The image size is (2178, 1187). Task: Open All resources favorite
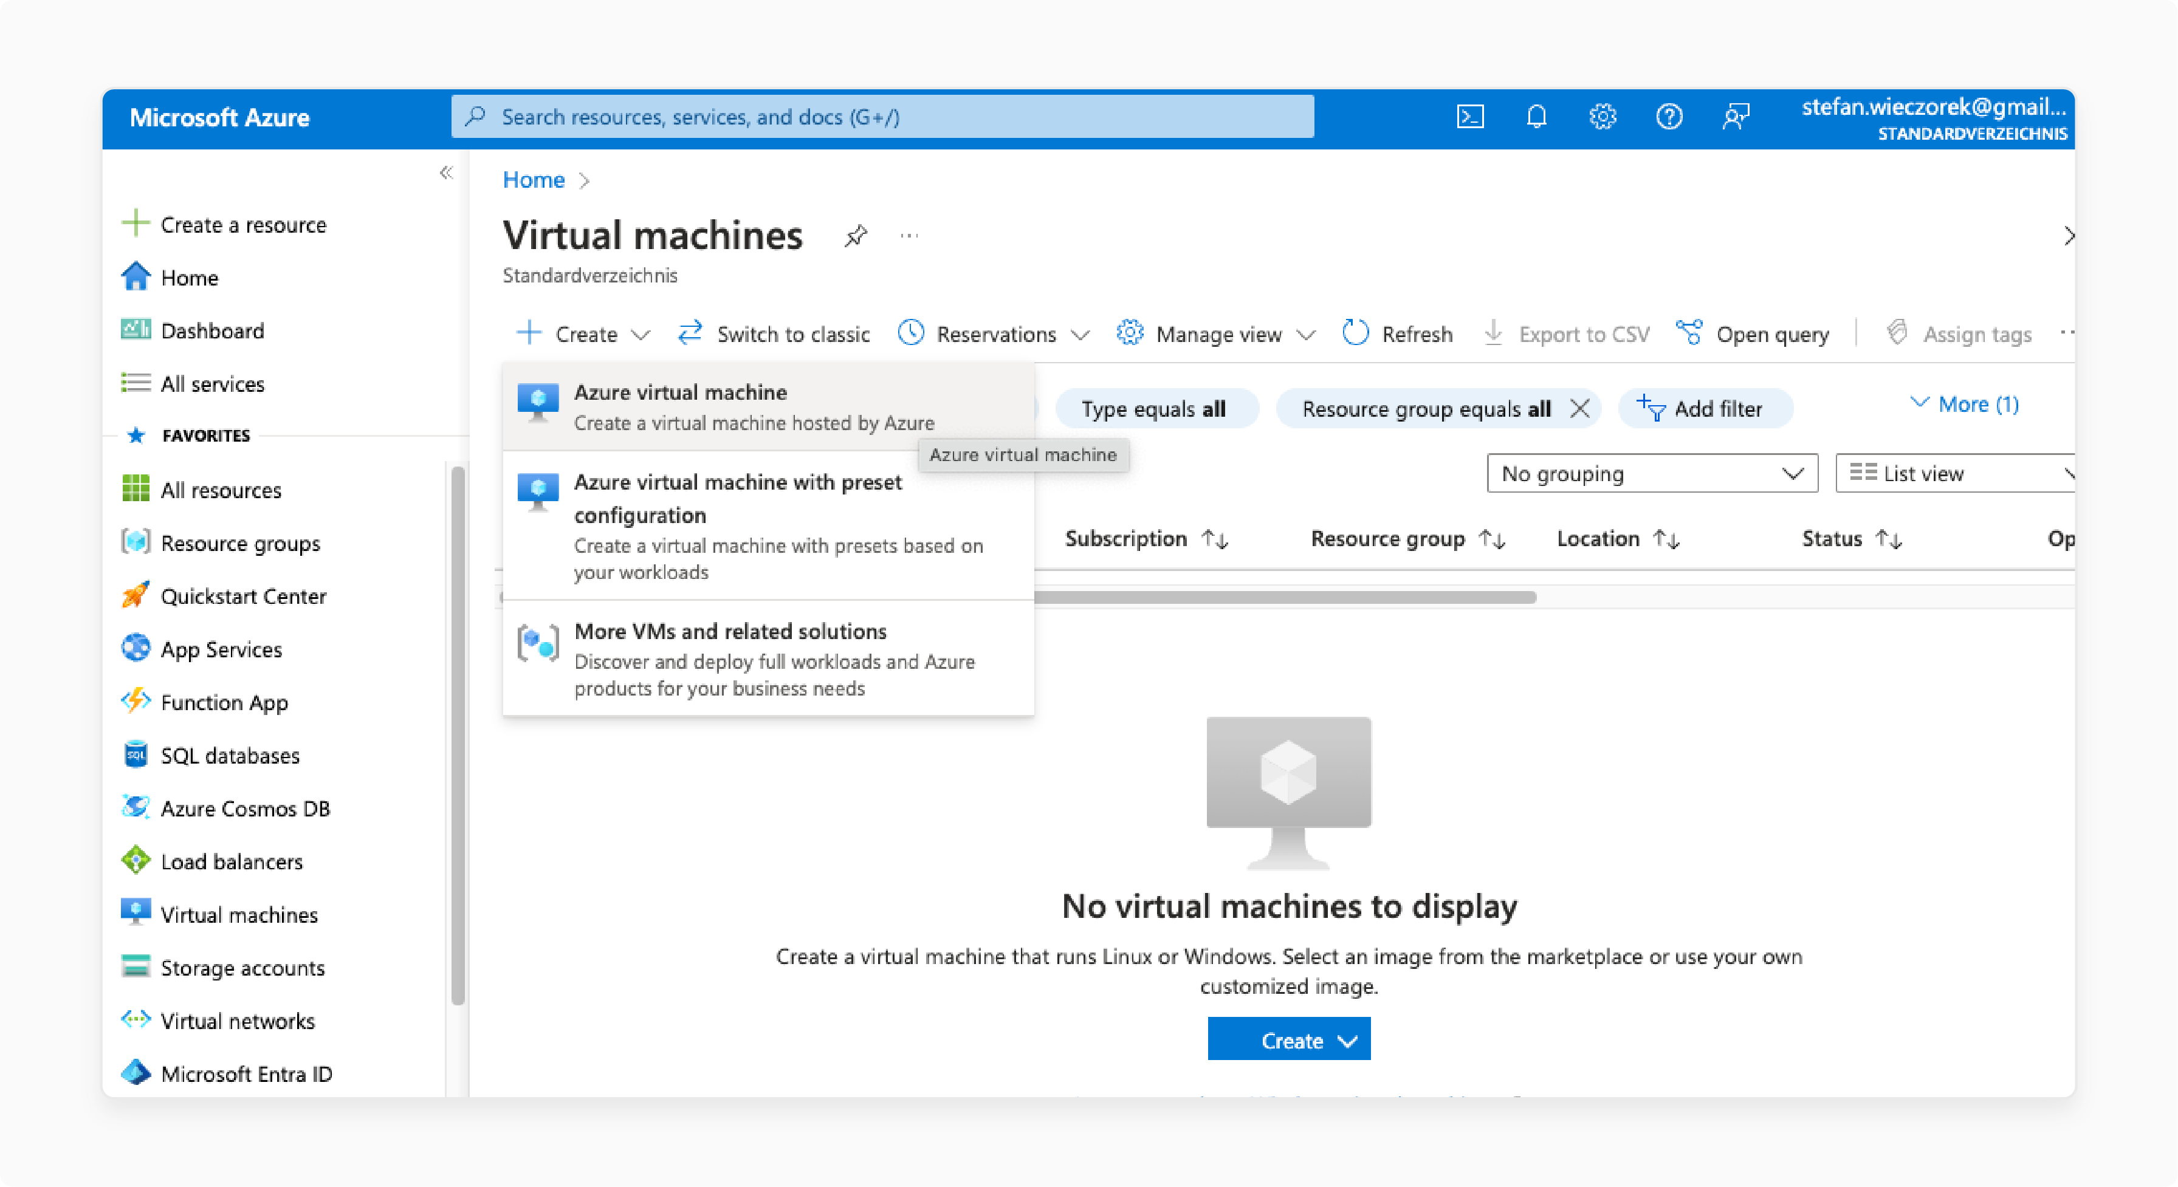pyautogui.click(x=201, y=490)
